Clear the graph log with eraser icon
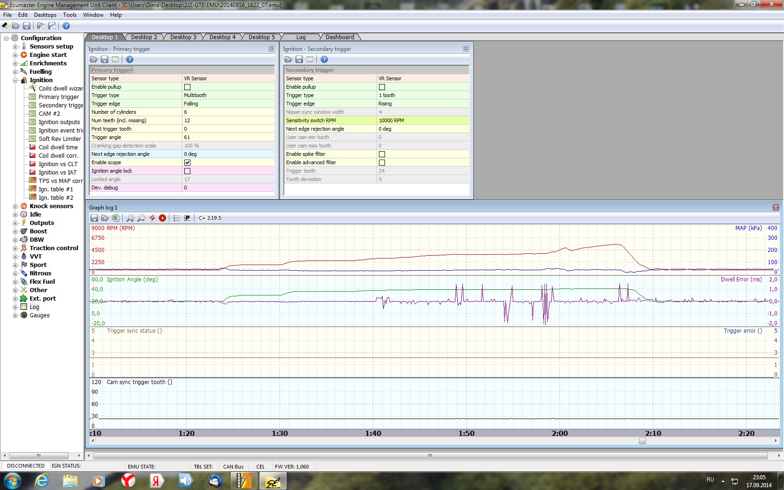 pyautogui.click(x=152, y=218)
